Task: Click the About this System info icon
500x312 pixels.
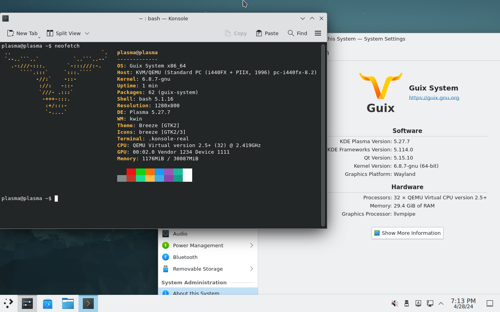Action: pyautogui.click(x=166, y=292)
